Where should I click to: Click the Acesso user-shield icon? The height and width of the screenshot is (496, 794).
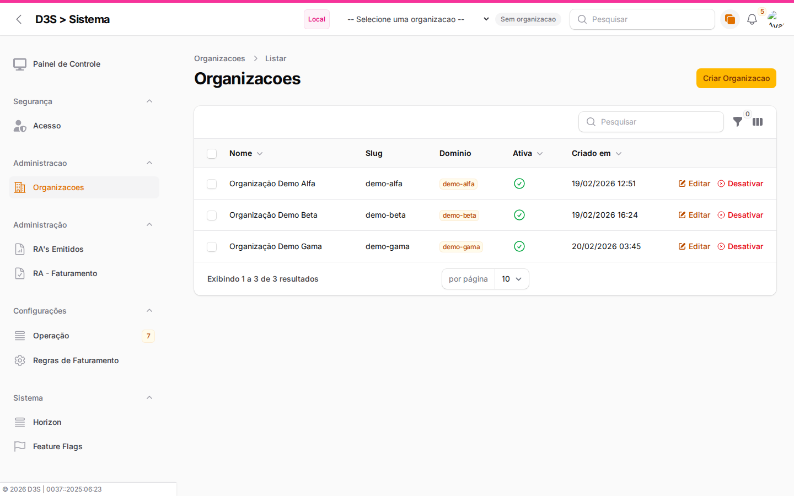pyautogui.click(x=20, y=126)
